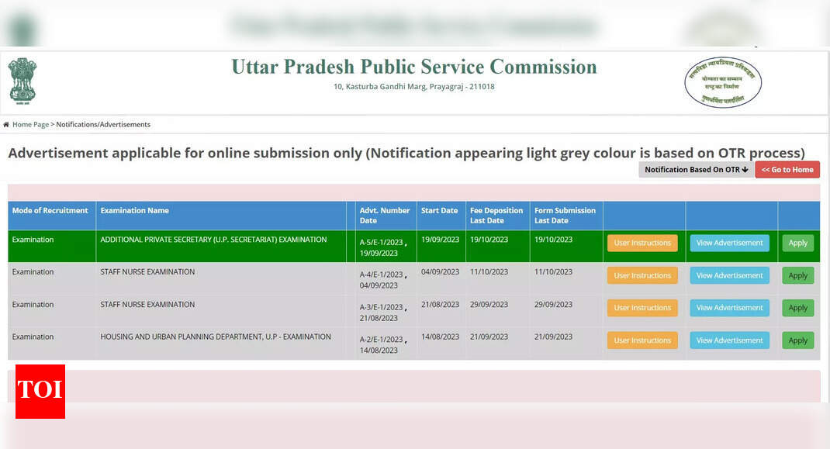Click the Advt. Number Date column header
830x449 pixels.
[385, 215]
